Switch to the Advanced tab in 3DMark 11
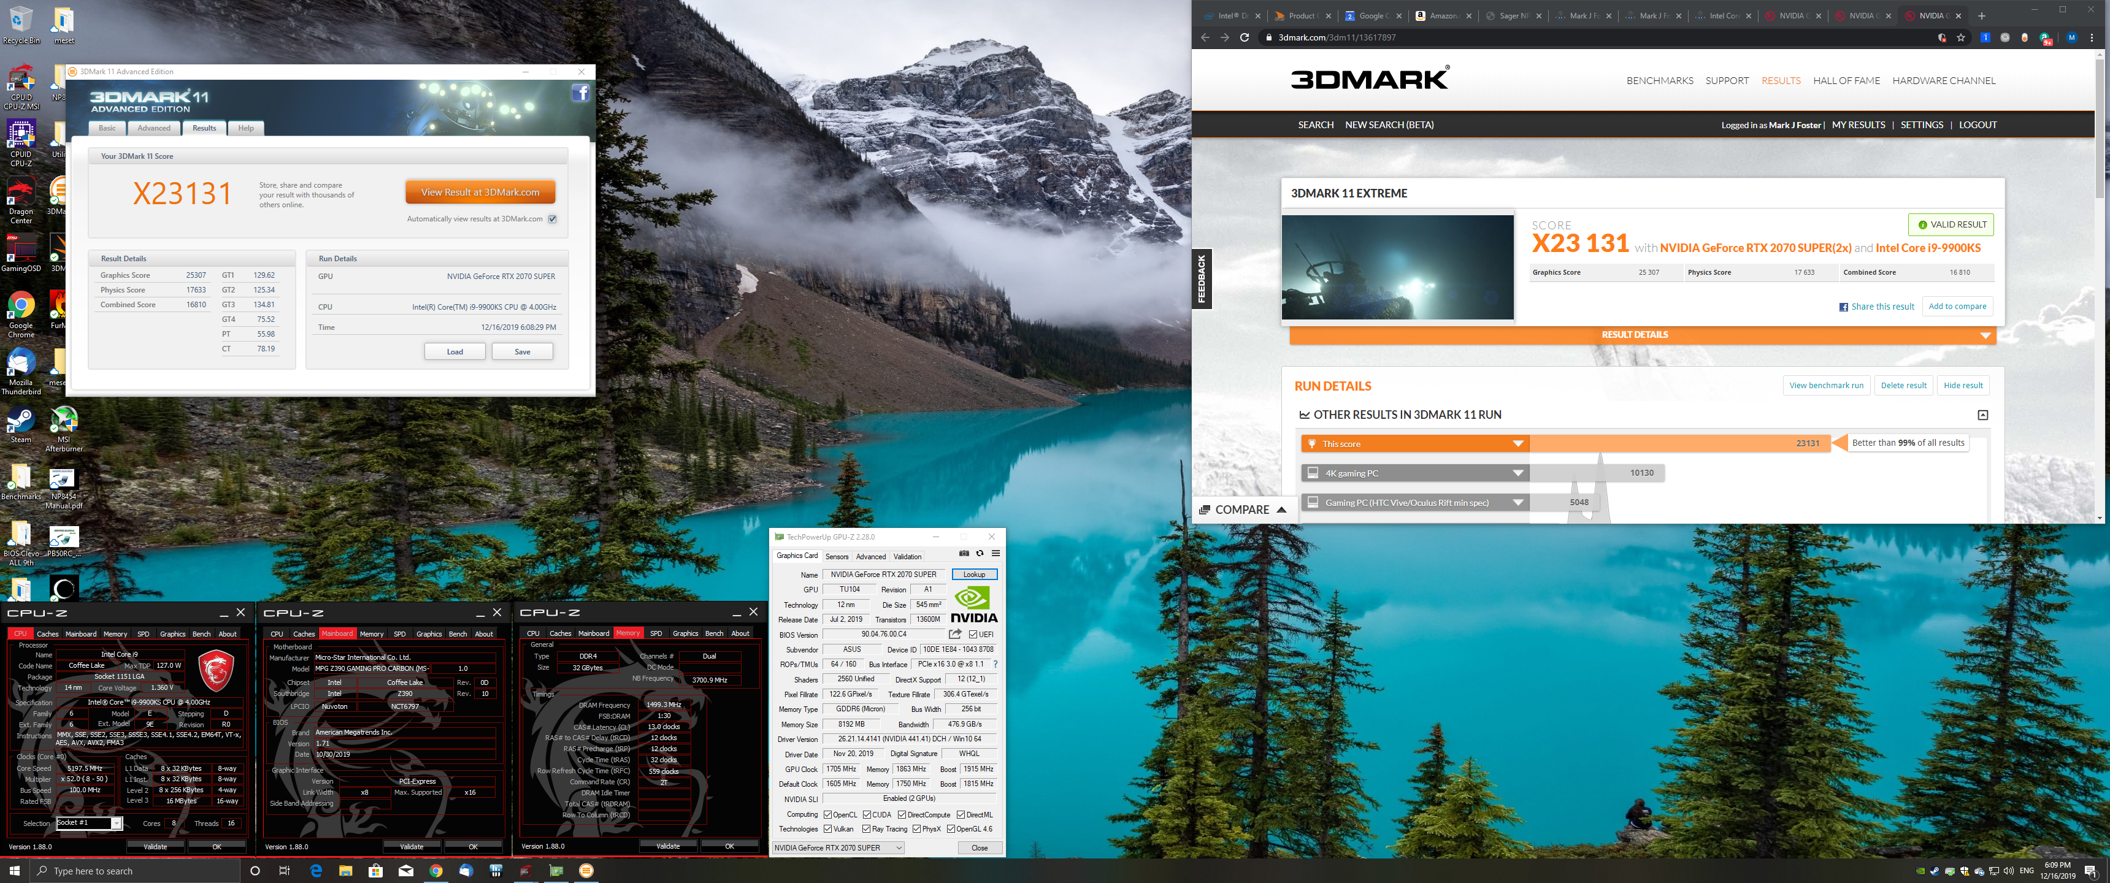The width and height of the screenshot is (2110, 883). point(154,128)
